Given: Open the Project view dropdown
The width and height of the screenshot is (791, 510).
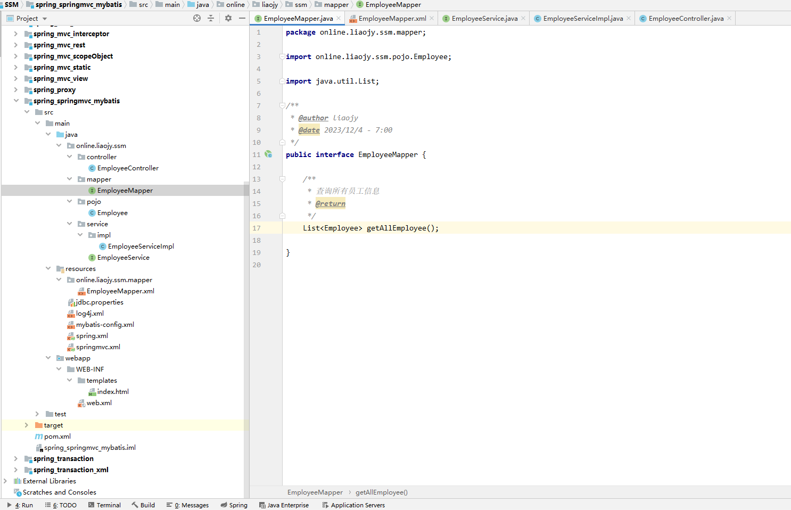Looking at the screenshot, I should click(45, 19).
